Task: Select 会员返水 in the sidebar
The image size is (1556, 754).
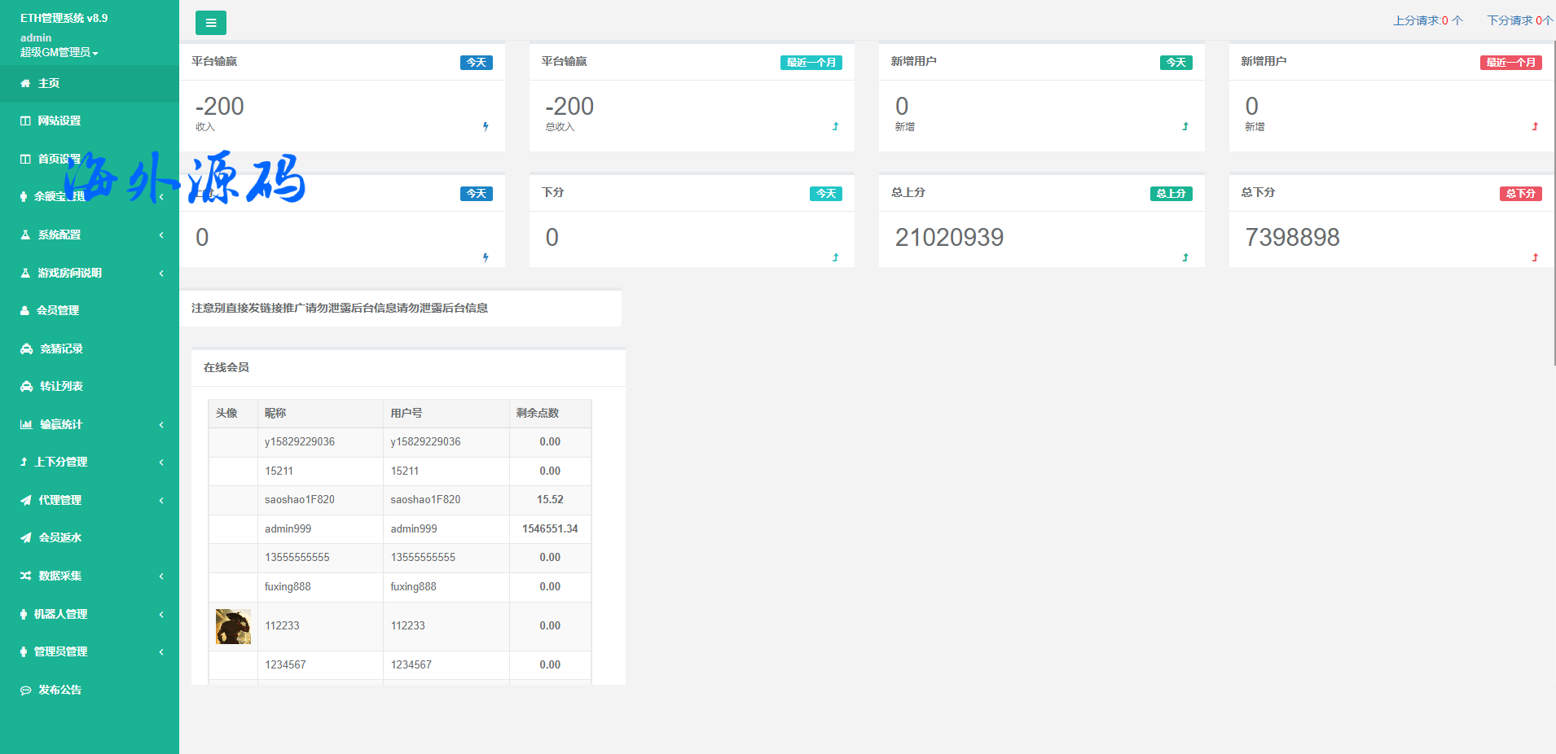Action: [x=59, y=537]
